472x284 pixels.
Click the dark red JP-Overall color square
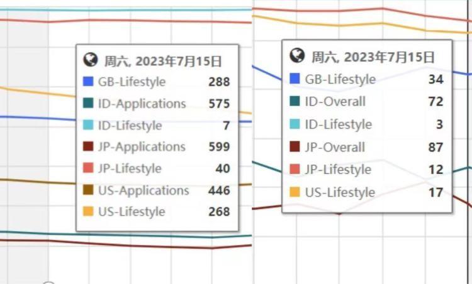(295, 148)
